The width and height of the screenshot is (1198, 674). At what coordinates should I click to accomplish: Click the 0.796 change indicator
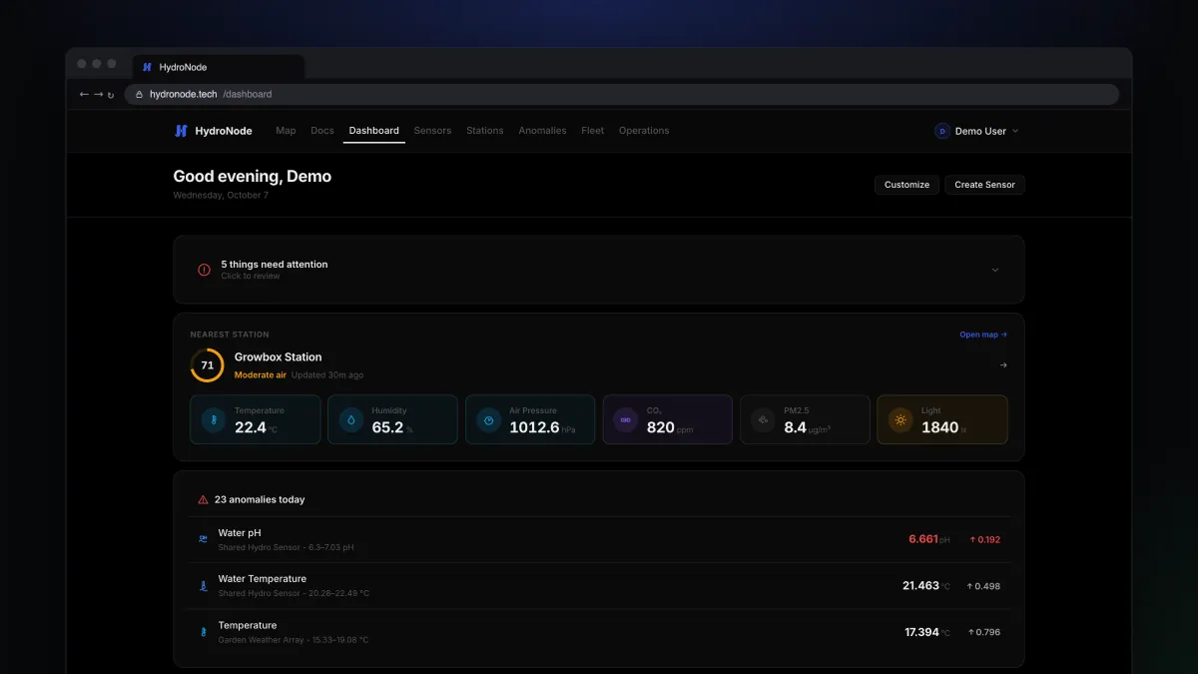tap(983, 632)
